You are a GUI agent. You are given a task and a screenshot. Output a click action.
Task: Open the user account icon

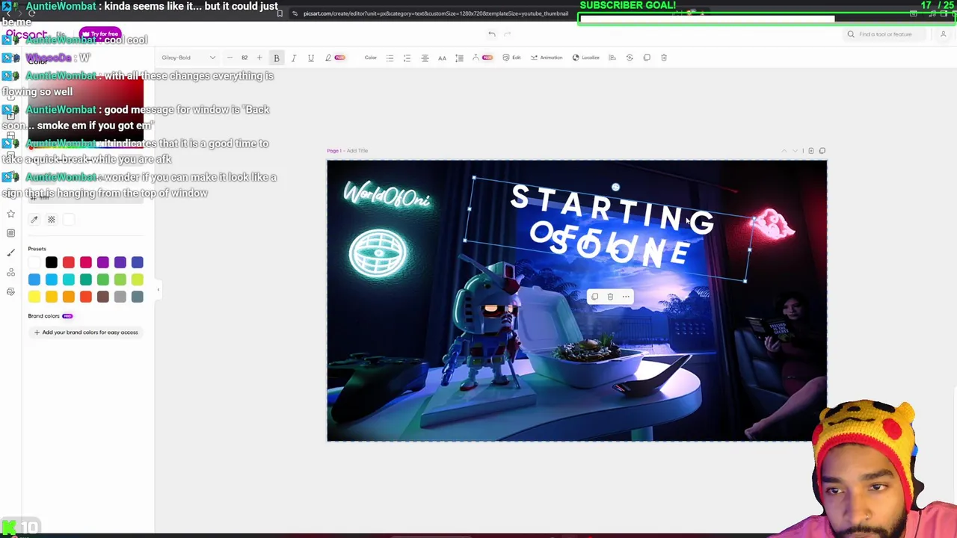click(x=943, y=34)
